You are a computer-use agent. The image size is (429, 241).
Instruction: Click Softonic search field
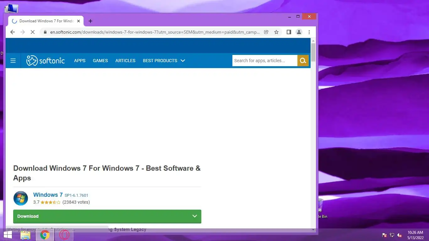coord(265,61)
